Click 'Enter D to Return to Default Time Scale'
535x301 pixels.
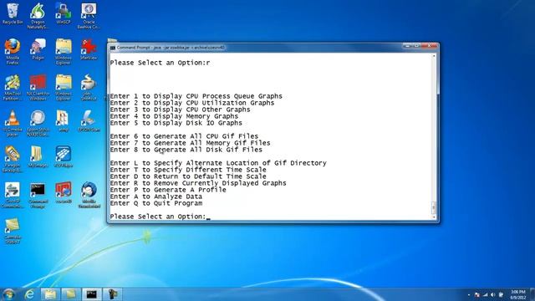pos(188,176)
